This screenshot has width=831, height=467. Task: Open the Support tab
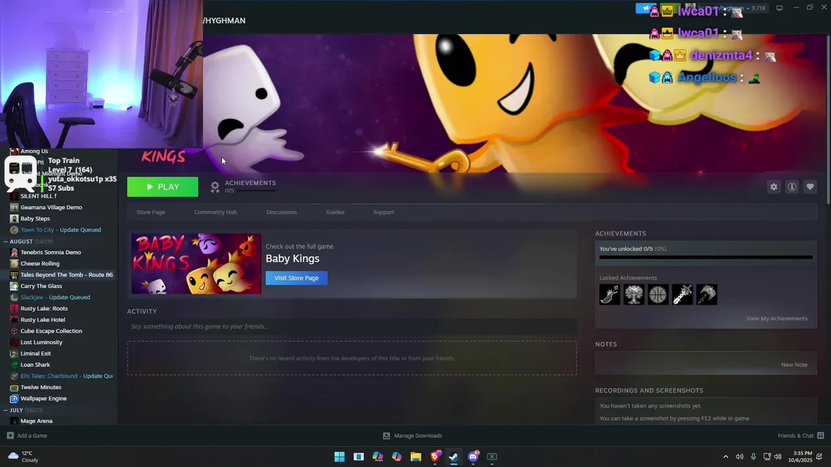(x=384, y=212)
